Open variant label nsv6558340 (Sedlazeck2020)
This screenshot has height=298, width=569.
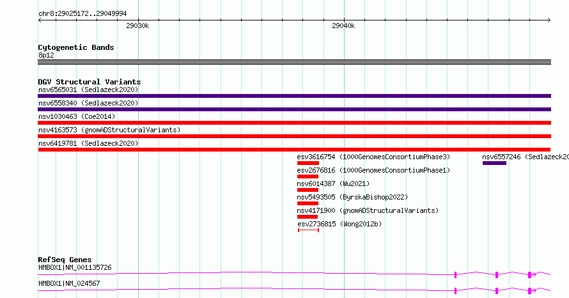pos(88,103)
